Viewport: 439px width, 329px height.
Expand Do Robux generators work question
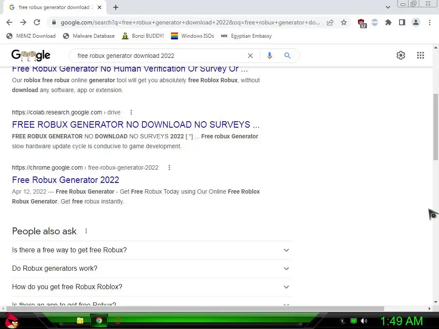[x=152, y=269]
